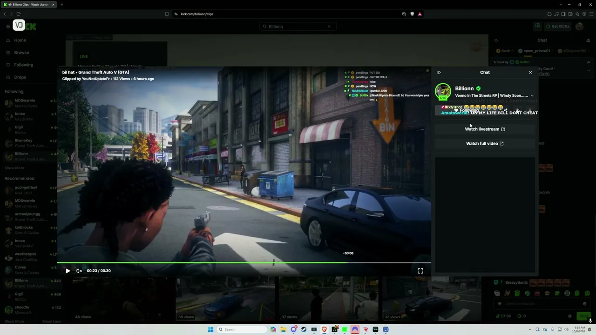Clear the Billionn search field
The image size is (596, 335).
pos(329,27)
